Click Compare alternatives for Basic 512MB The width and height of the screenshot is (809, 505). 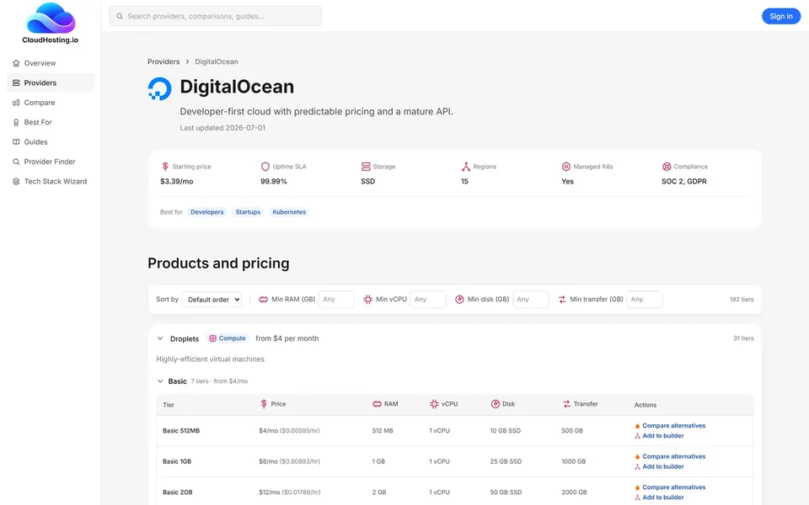(670, 426)
